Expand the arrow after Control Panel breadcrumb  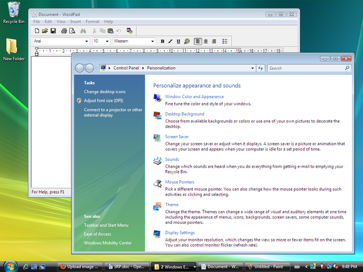(143, 68)
